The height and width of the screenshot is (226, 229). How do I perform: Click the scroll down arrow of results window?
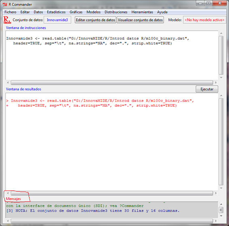pyautogui.click(x=221, y=188)
